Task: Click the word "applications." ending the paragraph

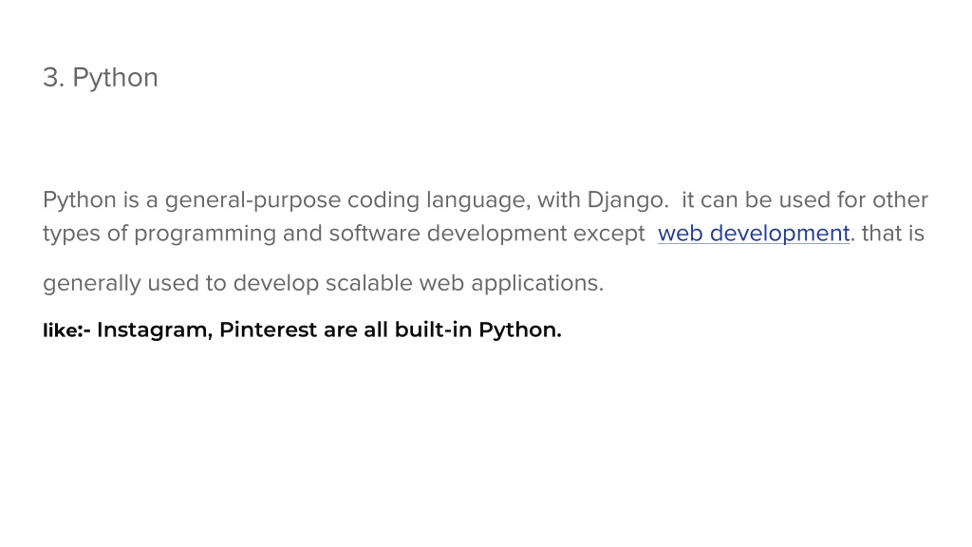Action: (x=537, y=283)
